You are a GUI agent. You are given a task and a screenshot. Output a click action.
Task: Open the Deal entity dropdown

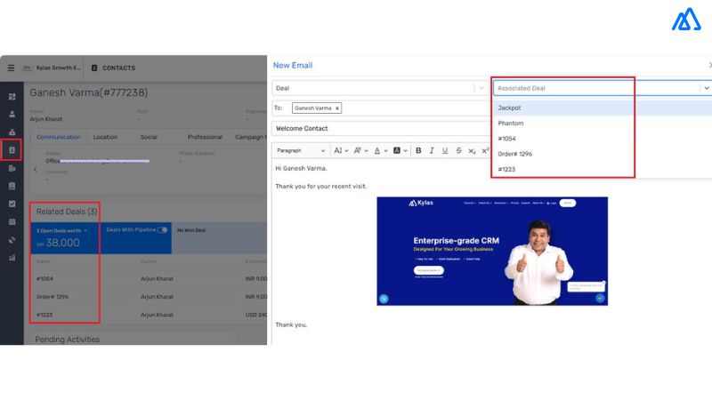(x=381, y=88)
